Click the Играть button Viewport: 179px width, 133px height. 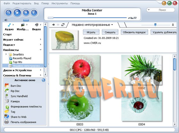(x=91, y=32)
